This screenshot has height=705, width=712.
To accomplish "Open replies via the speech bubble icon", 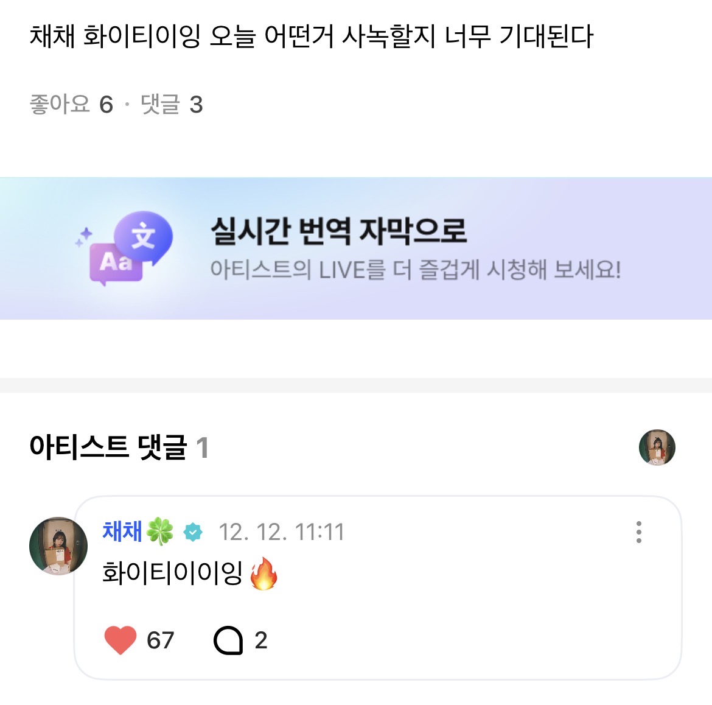I will [x=228, y=640].
